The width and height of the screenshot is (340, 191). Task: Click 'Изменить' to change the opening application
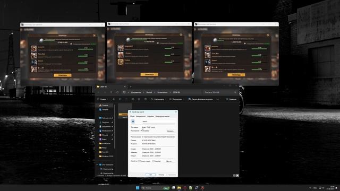pos(170,131)
